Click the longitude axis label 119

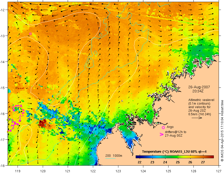tap(18, 171)
